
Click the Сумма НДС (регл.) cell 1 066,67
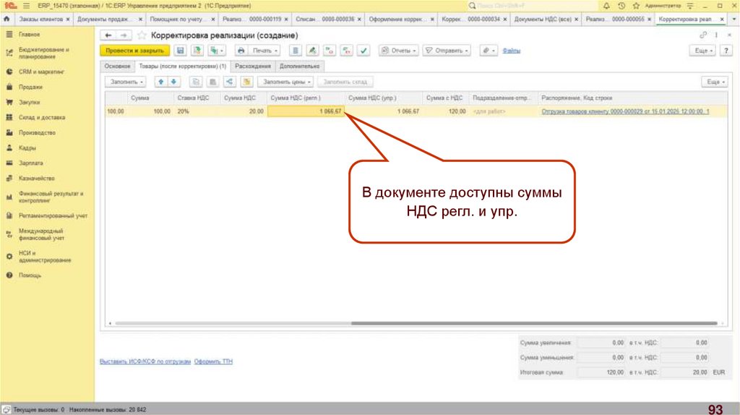(x=306, y=111)
